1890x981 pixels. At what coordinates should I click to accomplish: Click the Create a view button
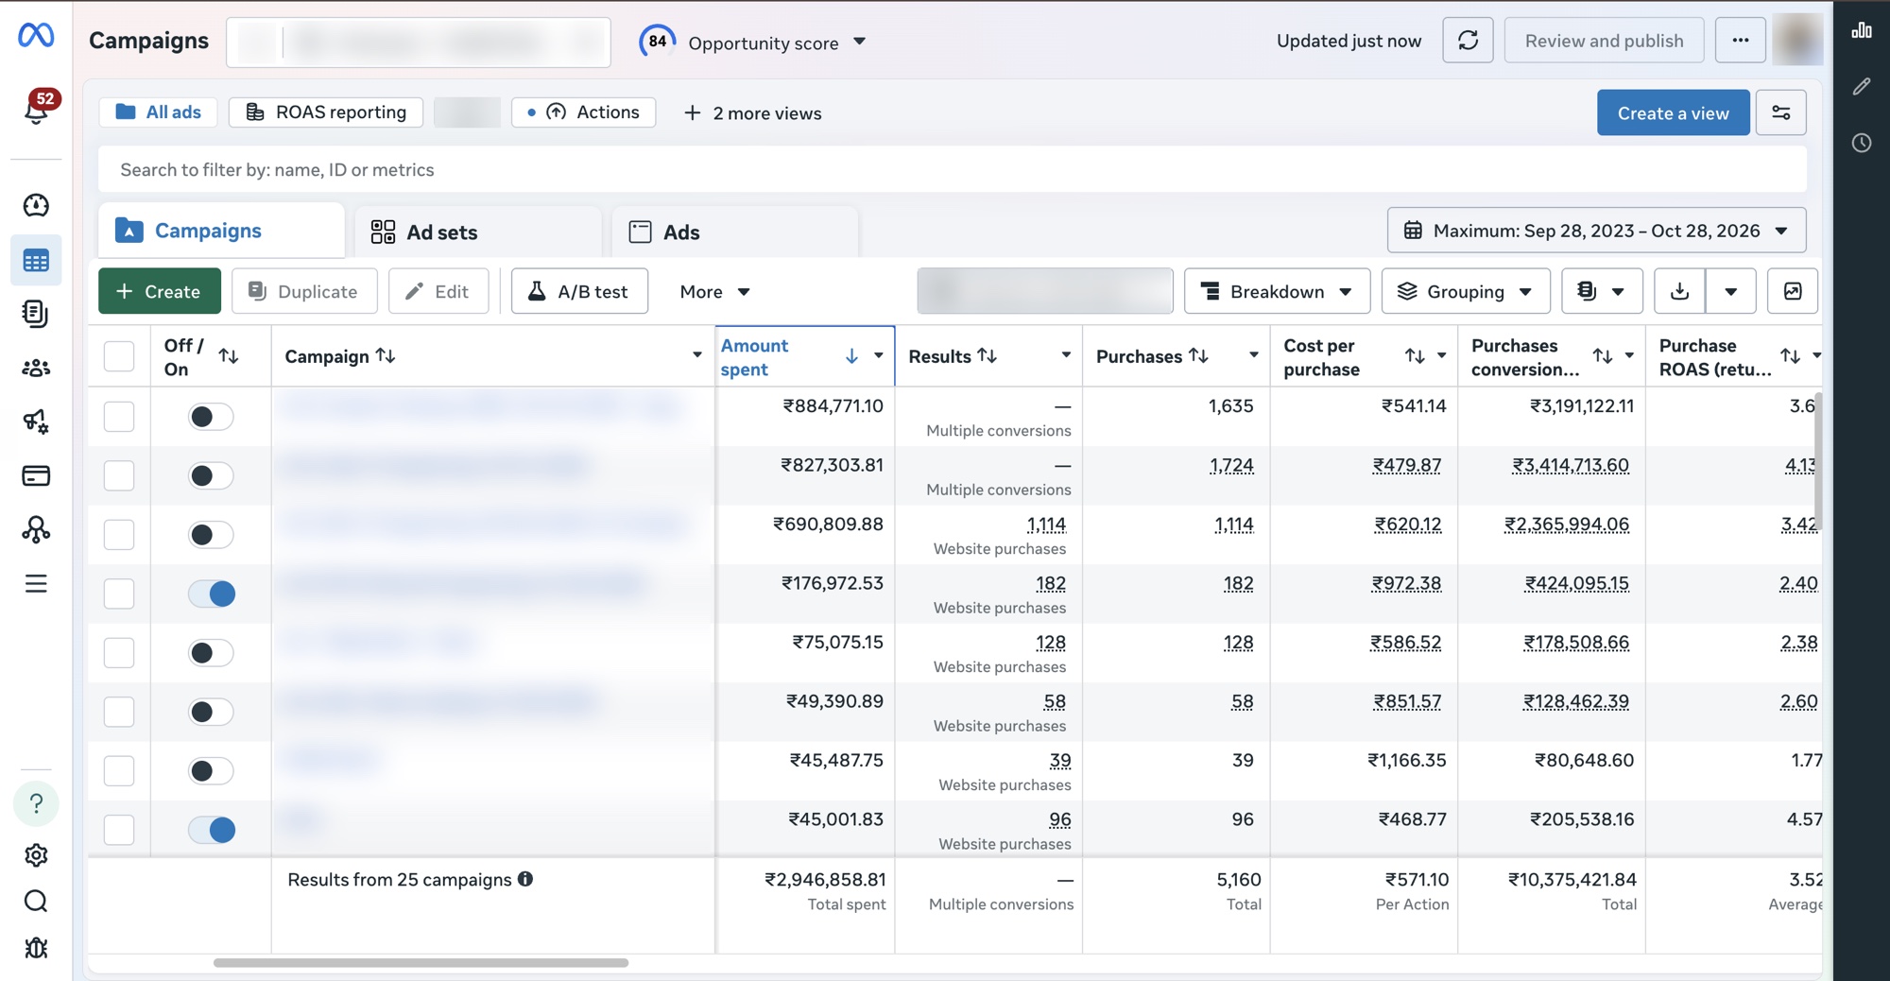1673,112
